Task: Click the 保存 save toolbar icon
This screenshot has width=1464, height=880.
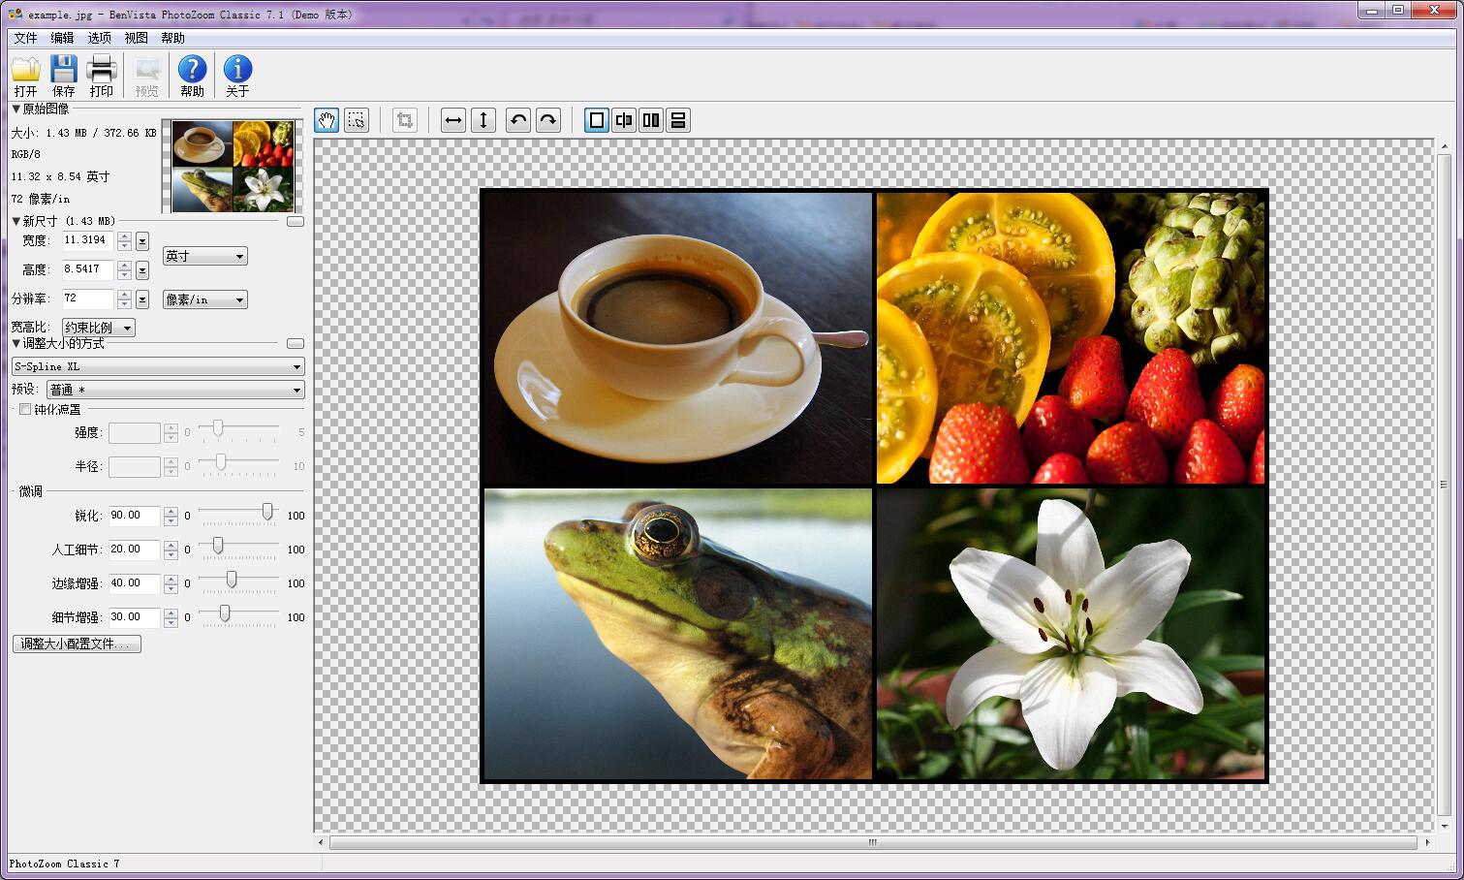Action: pos(63,76)
